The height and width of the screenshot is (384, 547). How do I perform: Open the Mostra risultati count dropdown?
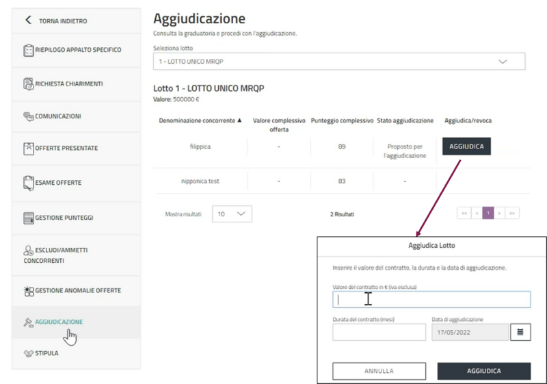[x=232, y=214]
